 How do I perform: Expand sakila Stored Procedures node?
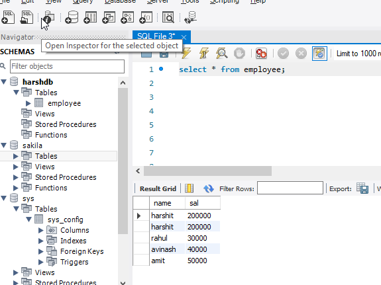(x=15, y=177)
